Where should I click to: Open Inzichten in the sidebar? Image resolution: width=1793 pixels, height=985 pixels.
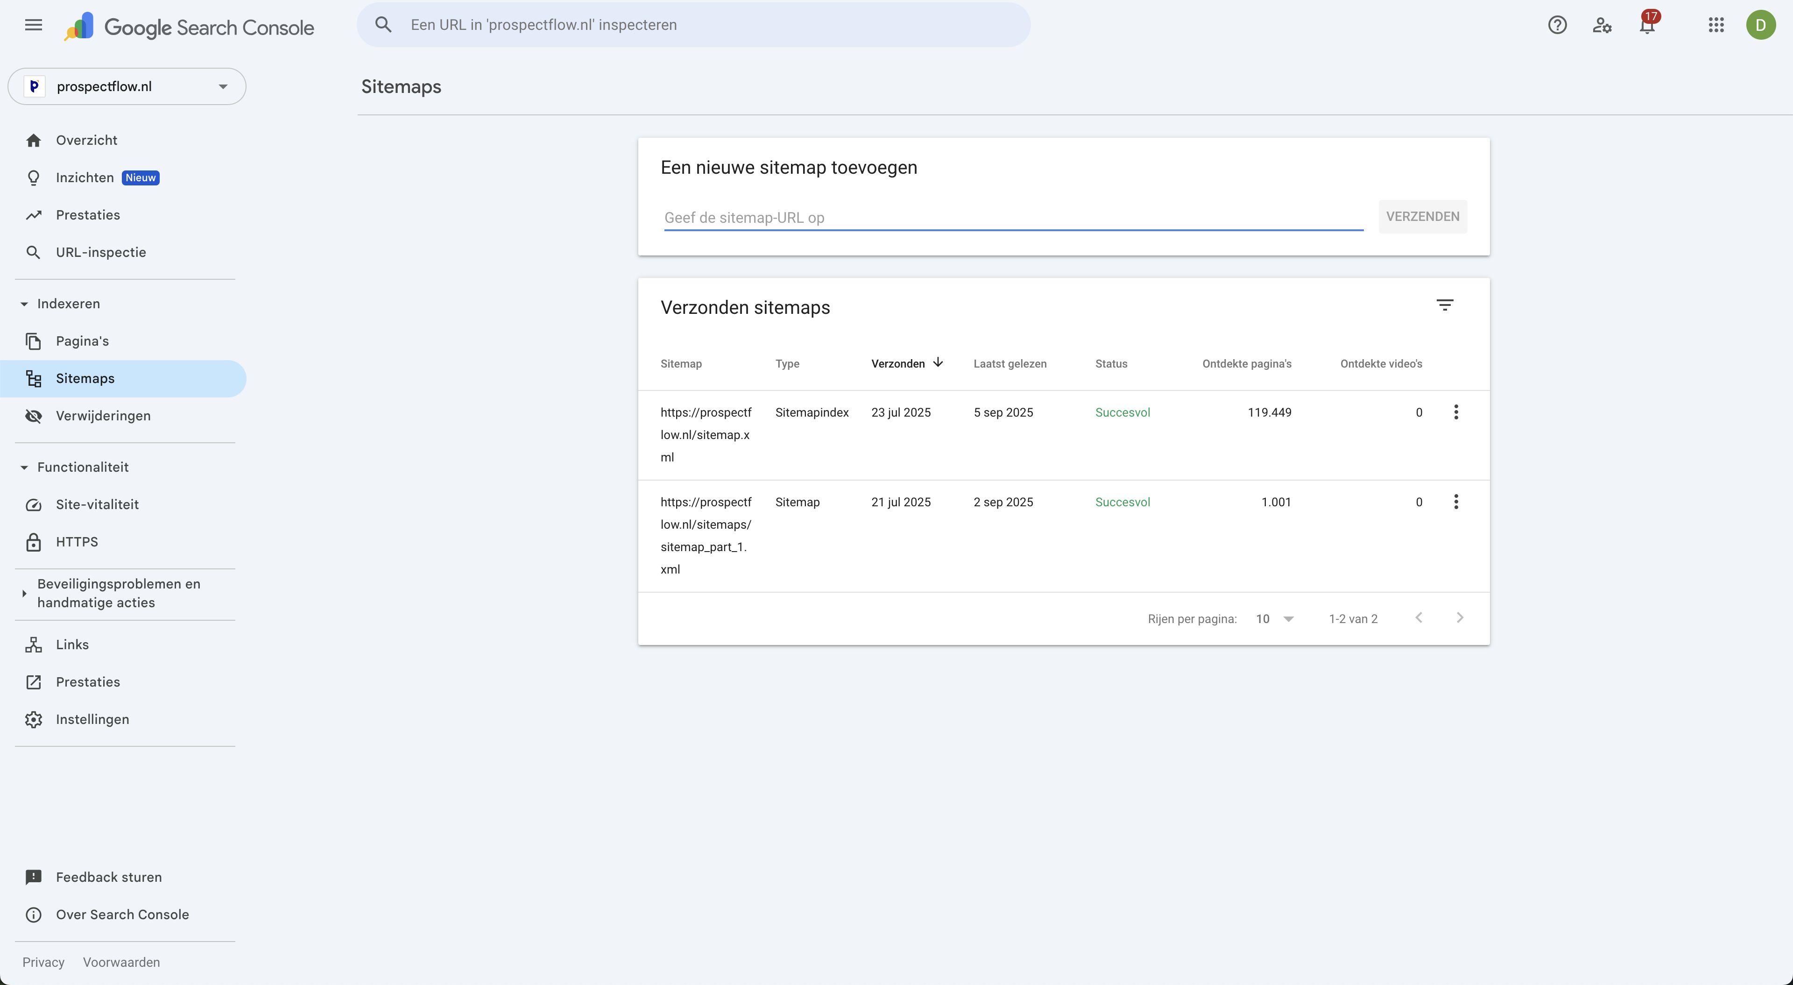click(x=124, y=177)
